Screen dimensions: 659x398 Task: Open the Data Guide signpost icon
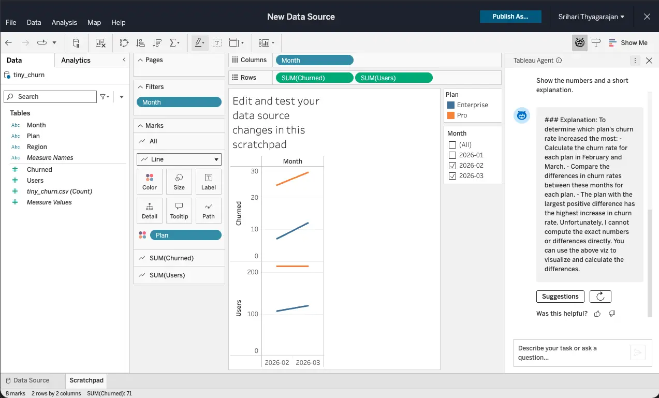click(x=596, y=43)
